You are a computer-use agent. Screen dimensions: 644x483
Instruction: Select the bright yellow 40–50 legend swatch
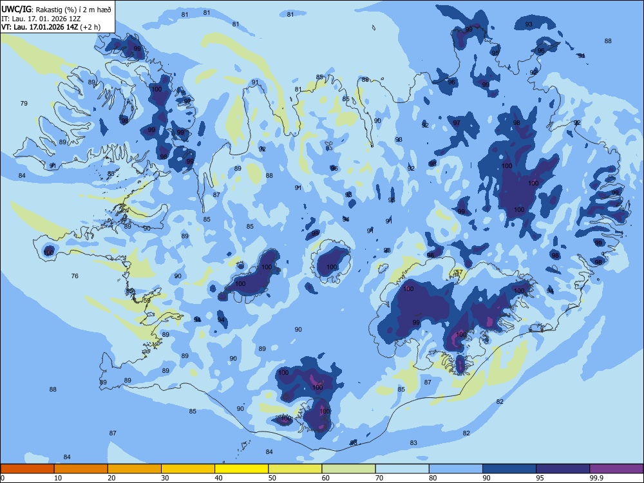pos(241,469)
